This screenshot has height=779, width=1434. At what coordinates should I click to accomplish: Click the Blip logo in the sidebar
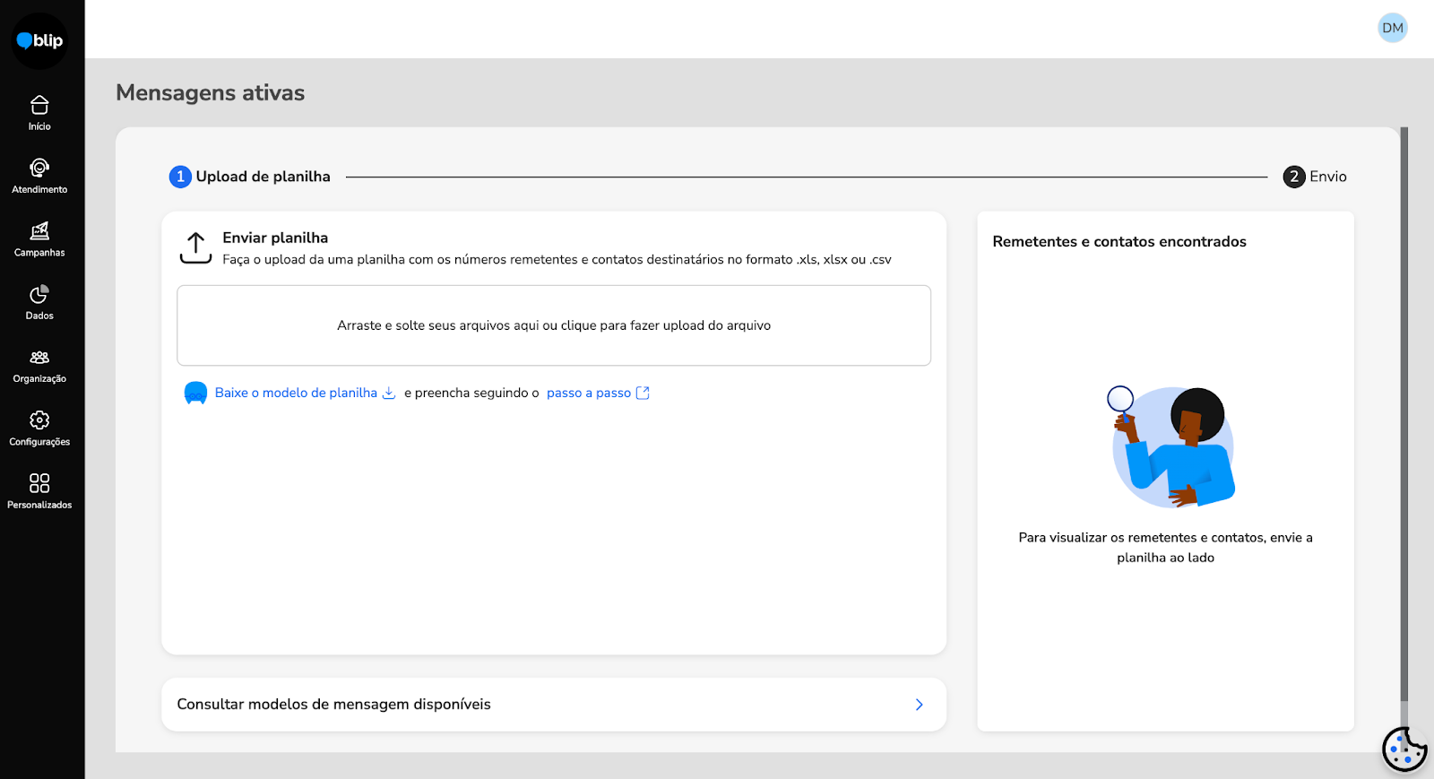click(39, 40)
